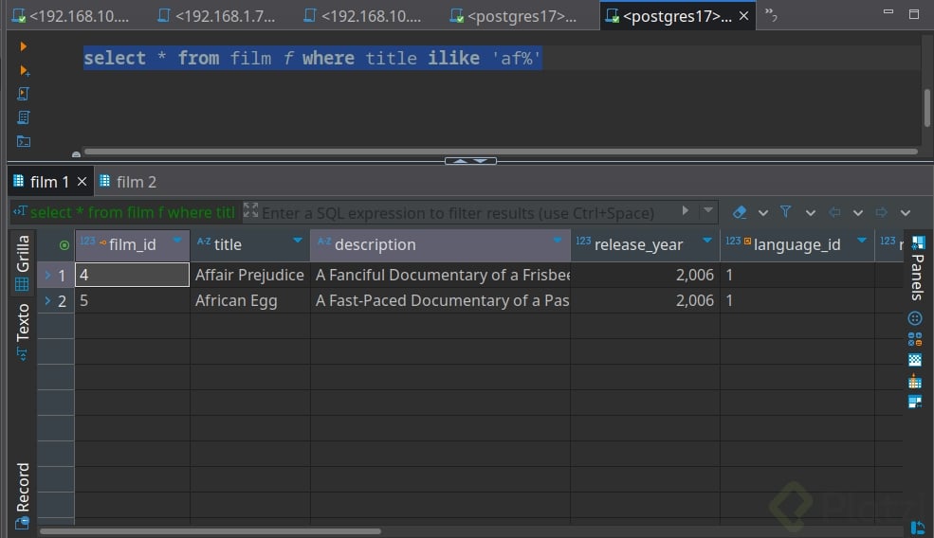Open the value viewer panel icon
Image resolution: width=934 pixels, height=538 pixels.
(x=915, y=318)
